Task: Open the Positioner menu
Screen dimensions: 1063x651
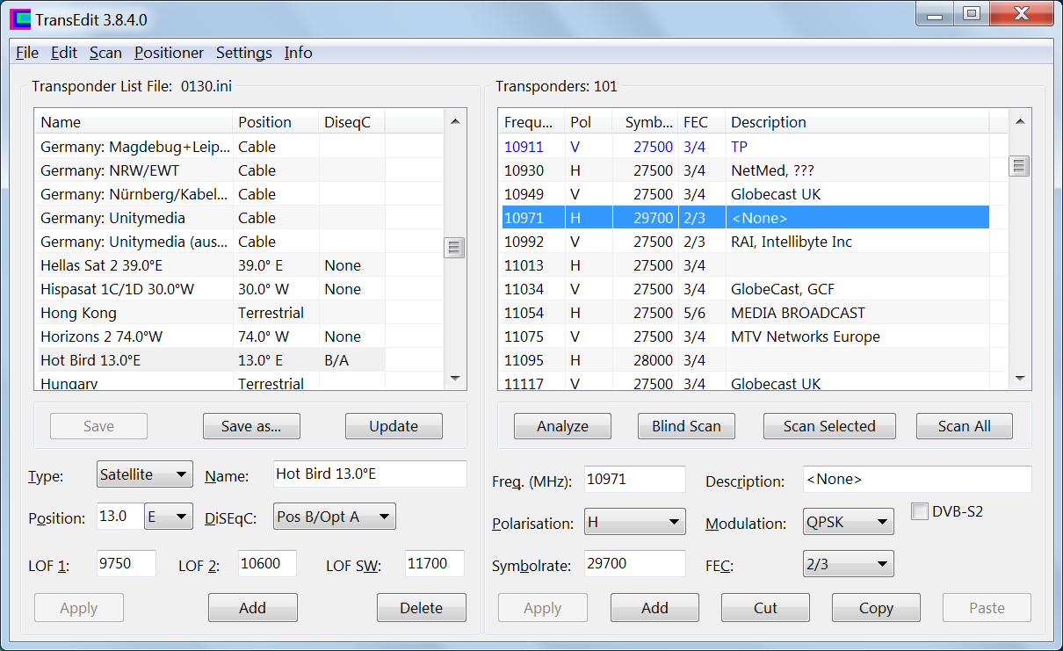Action: coord(169,53)
